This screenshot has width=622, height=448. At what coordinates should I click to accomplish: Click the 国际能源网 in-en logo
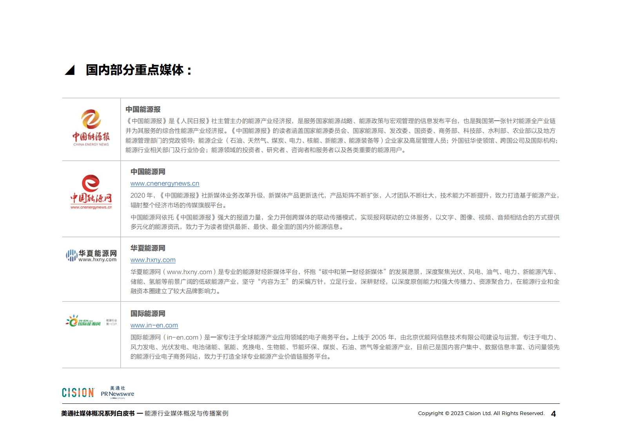91,321
